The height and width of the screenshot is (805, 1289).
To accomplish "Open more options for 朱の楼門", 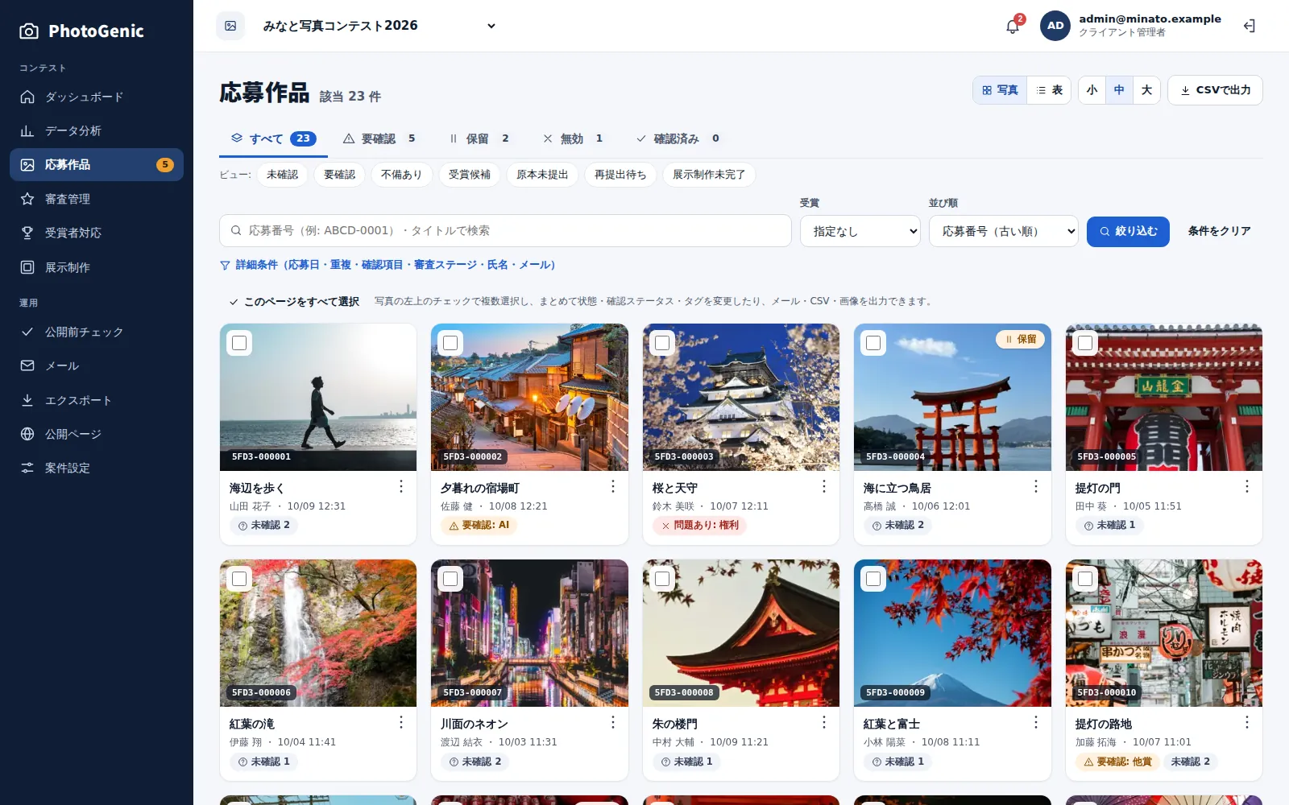I will click(x=824, y=723).
